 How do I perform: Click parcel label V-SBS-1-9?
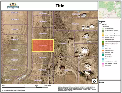tap(15, 29)
